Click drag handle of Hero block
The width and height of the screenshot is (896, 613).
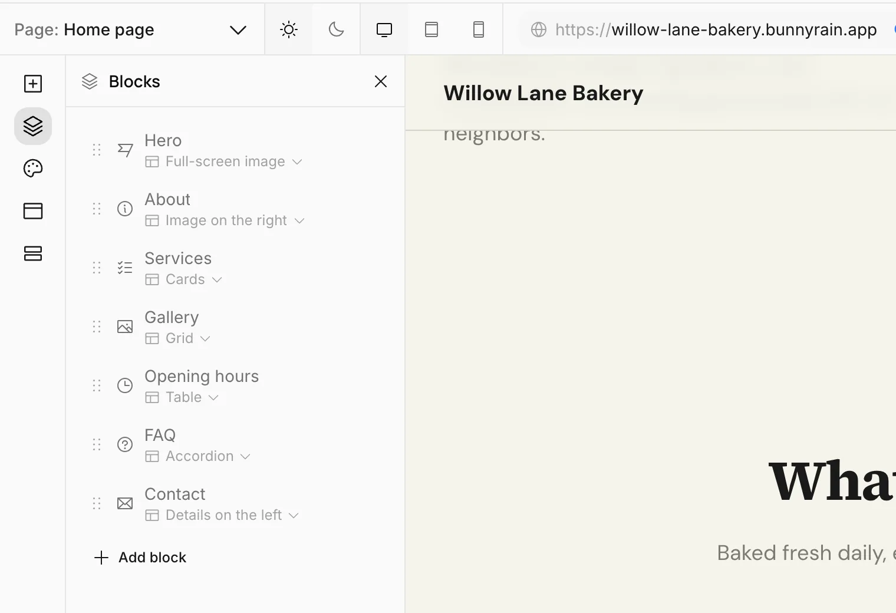(97, 150)
